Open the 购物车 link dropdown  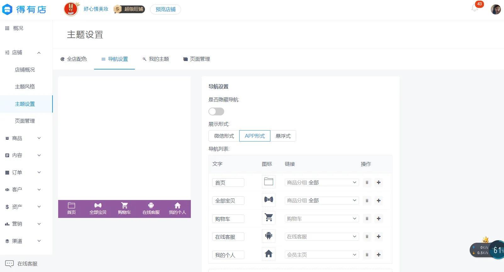point(322,219)
